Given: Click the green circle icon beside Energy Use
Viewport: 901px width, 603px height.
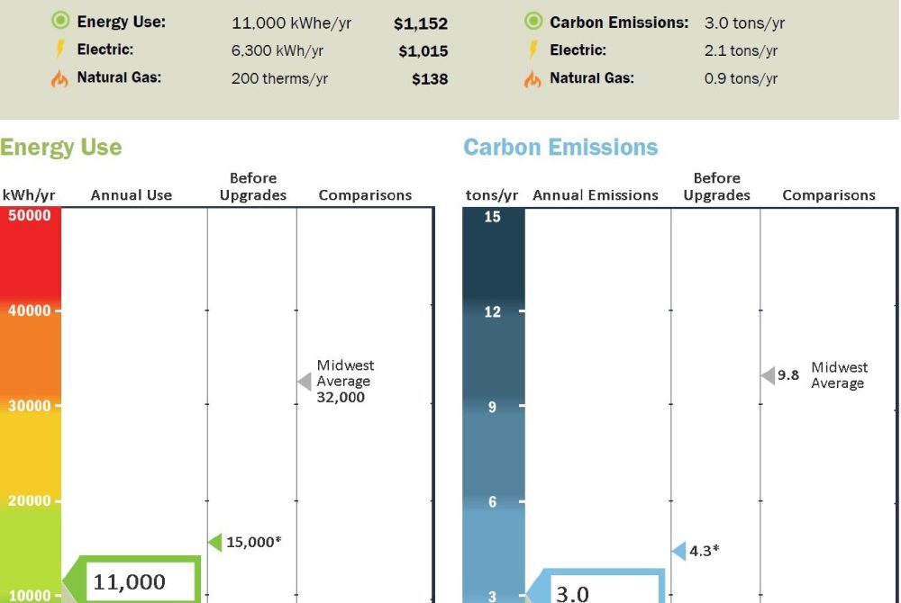Looking at the screenshot, I should tap(60, 21).
